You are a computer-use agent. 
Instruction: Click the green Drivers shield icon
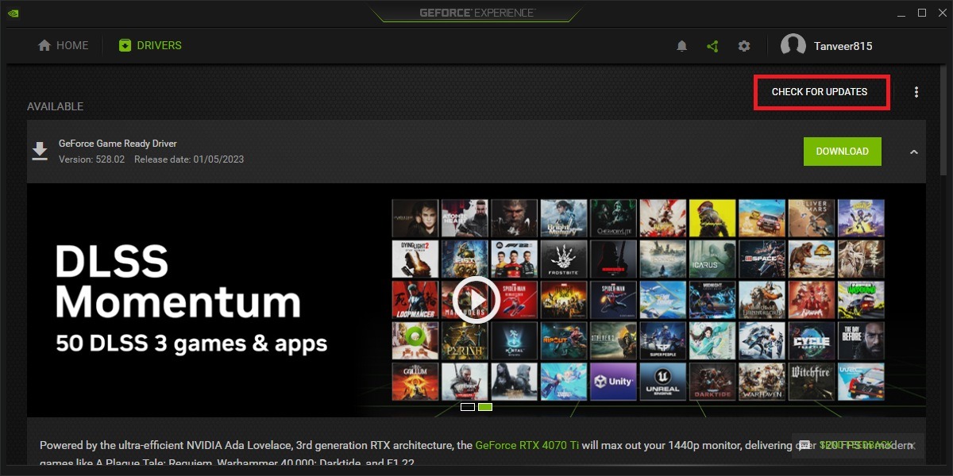point(124,45)
